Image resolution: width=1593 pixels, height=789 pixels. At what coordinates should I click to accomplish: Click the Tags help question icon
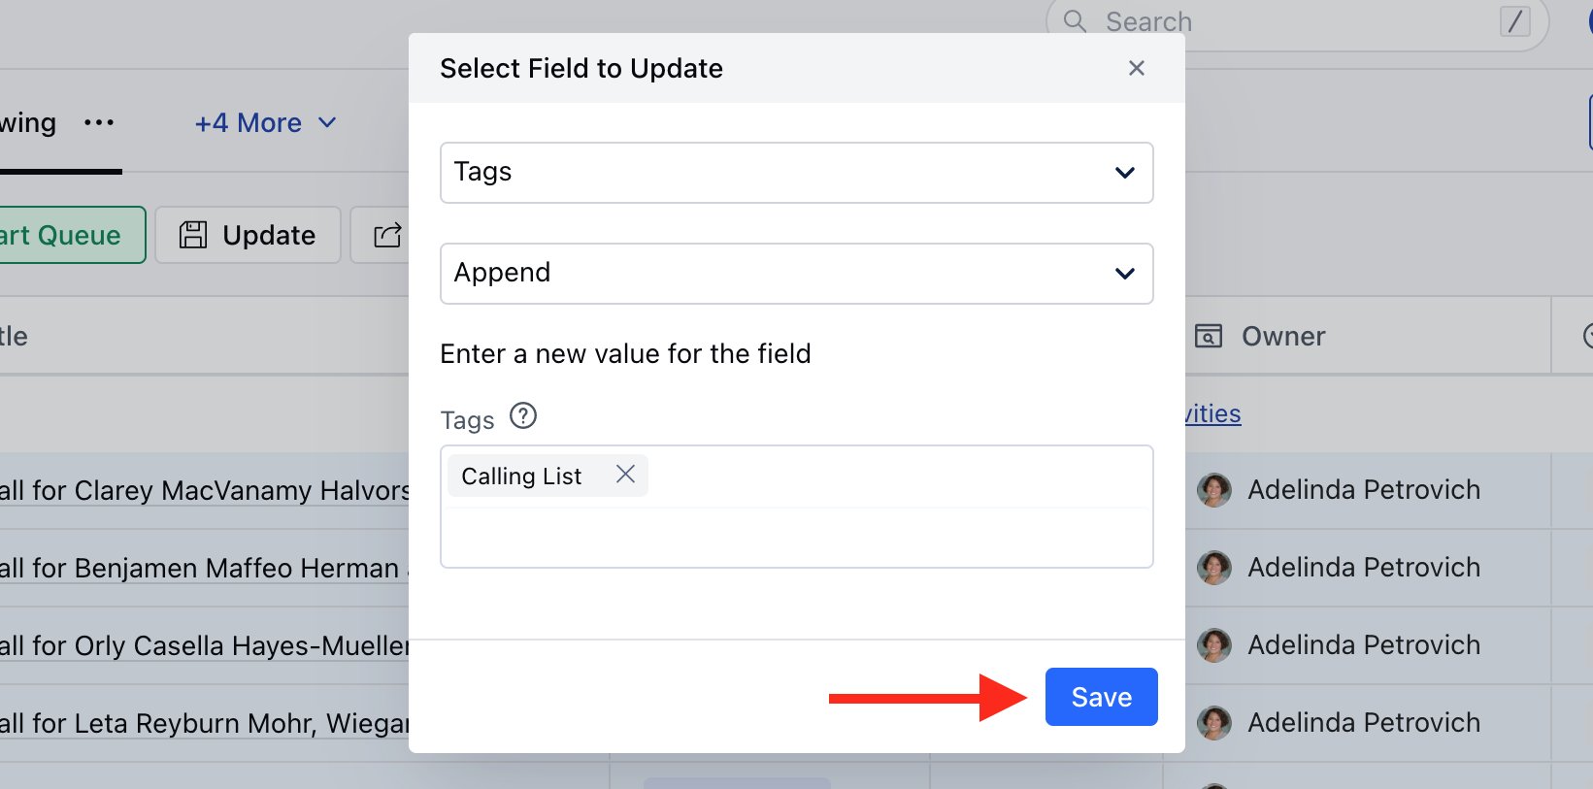[523, 416]
